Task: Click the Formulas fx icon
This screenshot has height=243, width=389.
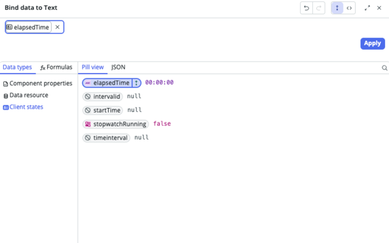Action: point(43,67)
